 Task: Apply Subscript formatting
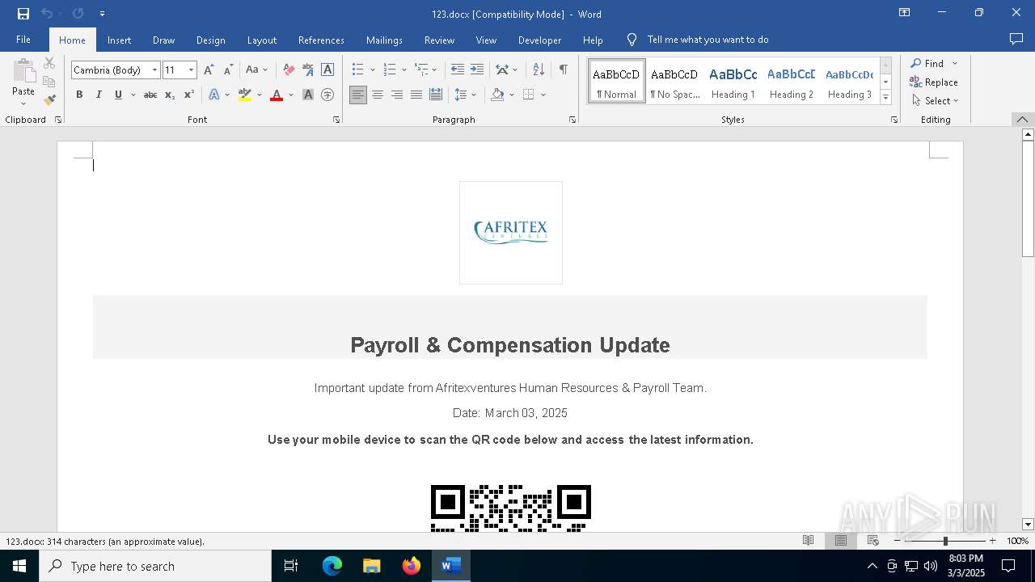(170, 95)
